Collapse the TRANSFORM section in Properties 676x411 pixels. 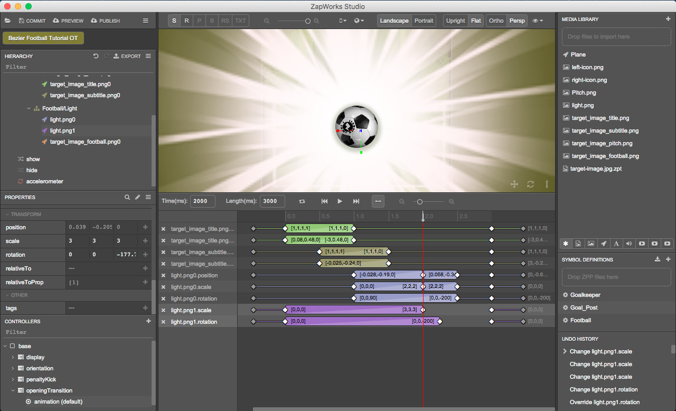pyautogui.click(x=7, y=214)
